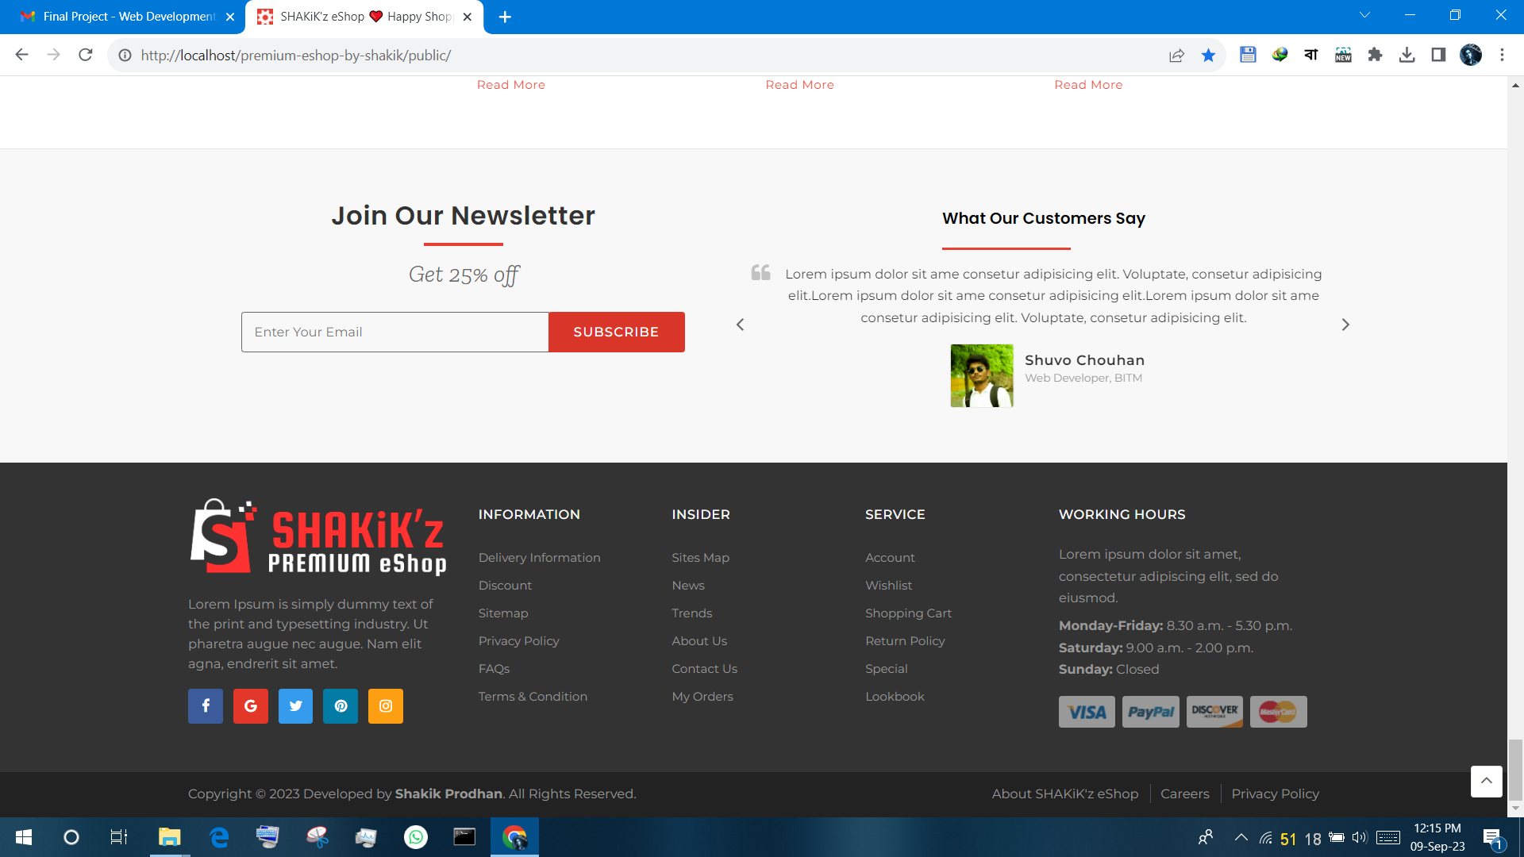Open browser downloads icon
Screen dimensions: 1524x857
(1407, 55)
